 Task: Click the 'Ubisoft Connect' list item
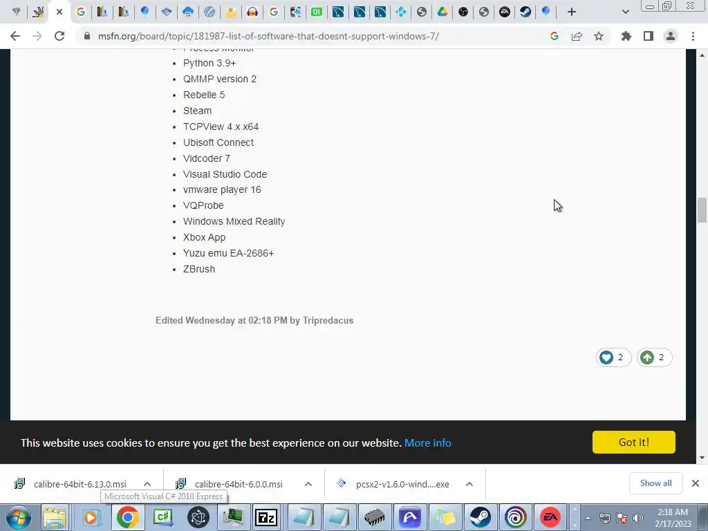click(218, 142)
